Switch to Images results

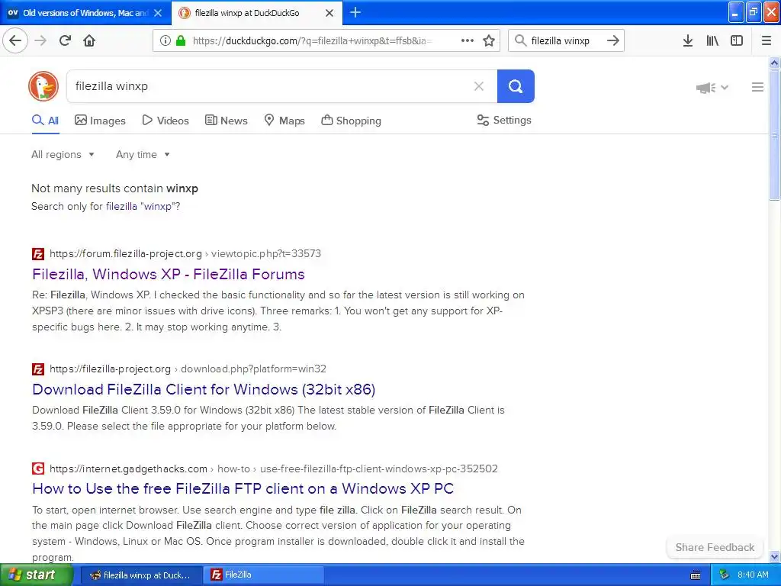click(x=100, y=121)
